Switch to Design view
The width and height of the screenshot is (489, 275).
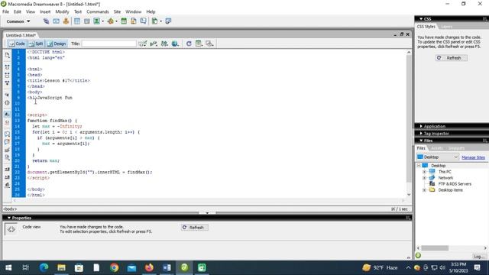point(57,44)
